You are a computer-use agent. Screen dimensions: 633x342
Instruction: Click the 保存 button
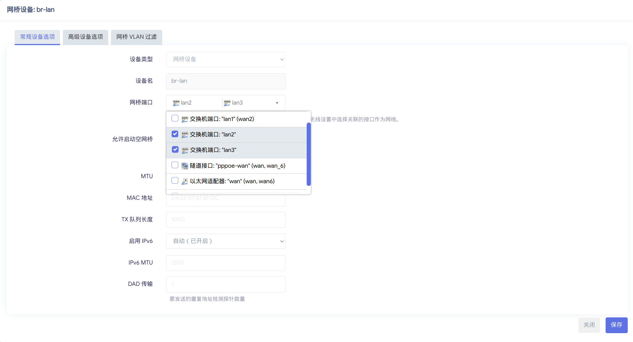click(616, 325)
